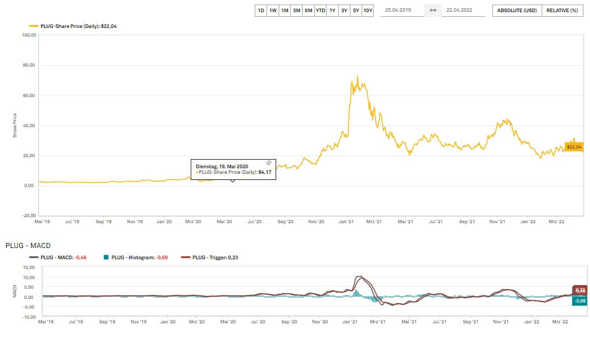Click the $4,17 price value in the tooltip

click(x=265, y=172)
